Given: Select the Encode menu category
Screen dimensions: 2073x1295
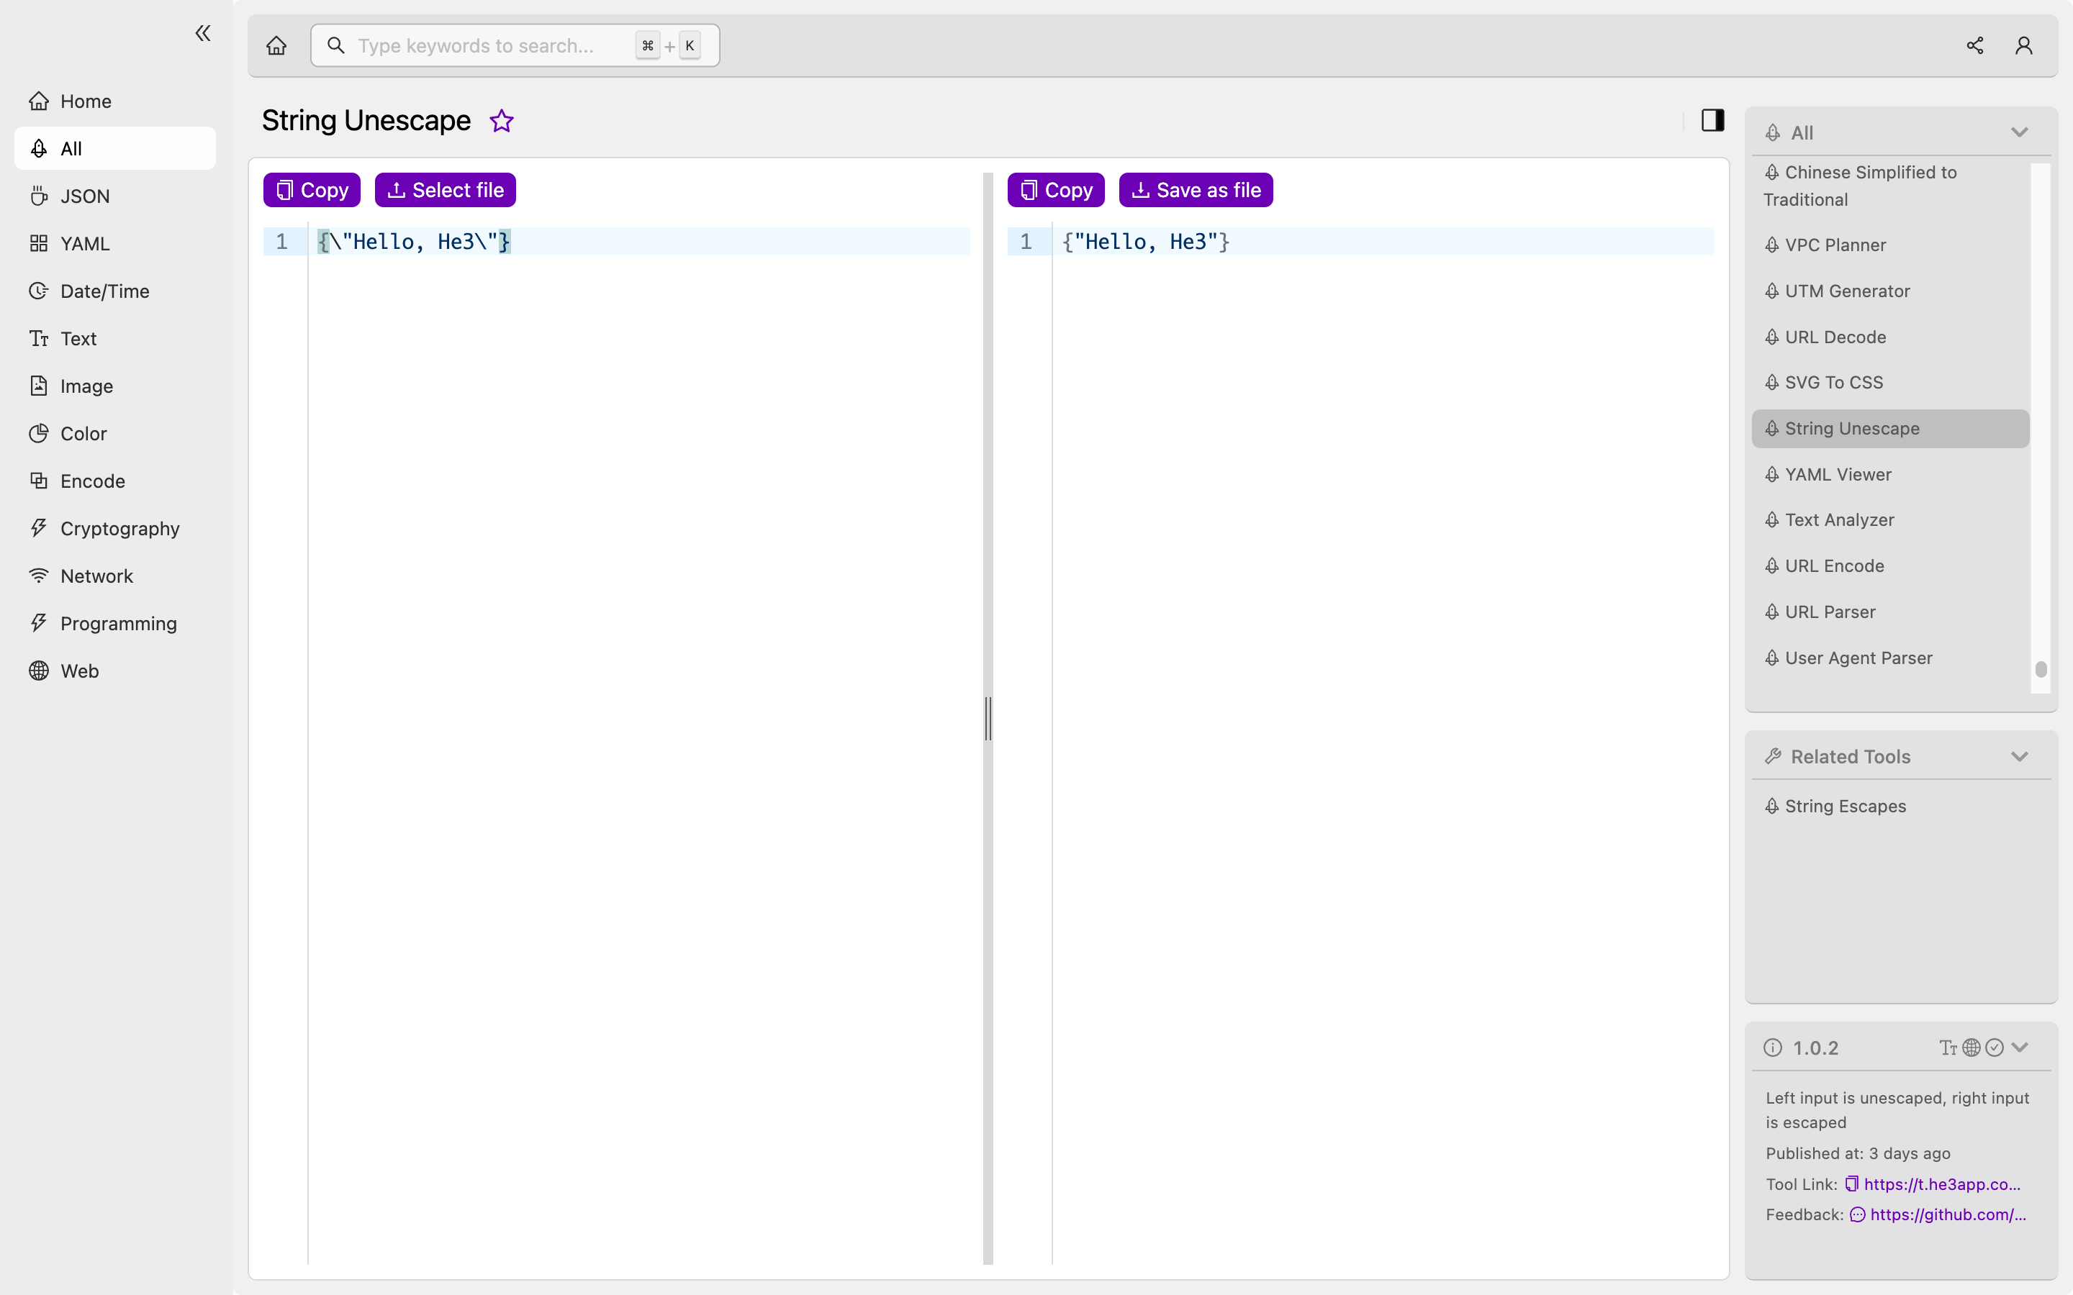Looking at the screenshot, I should [x=93, y=481].
